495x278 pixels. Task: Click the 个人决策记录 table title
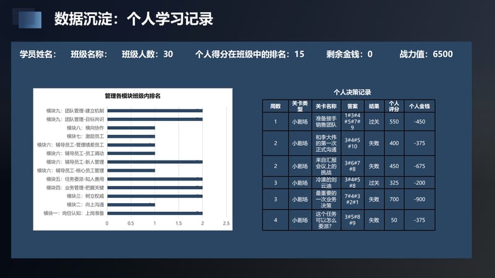351,92
